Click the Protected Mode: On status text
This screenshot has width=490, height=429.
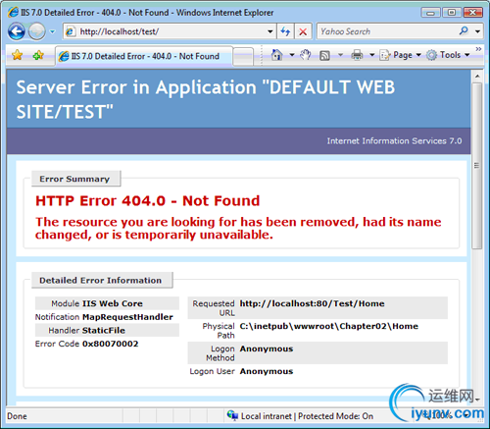(x=335, y=416)
